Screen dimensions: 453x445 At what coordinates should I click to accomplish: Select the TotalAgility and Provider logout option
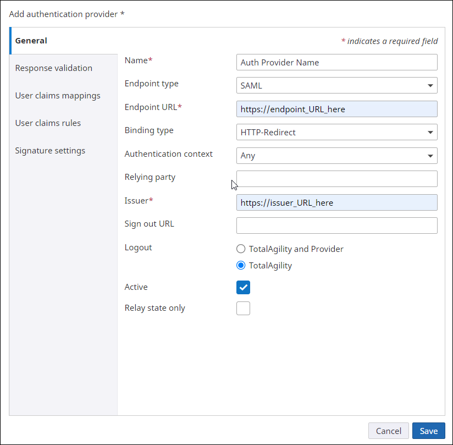tap(241, 249)
